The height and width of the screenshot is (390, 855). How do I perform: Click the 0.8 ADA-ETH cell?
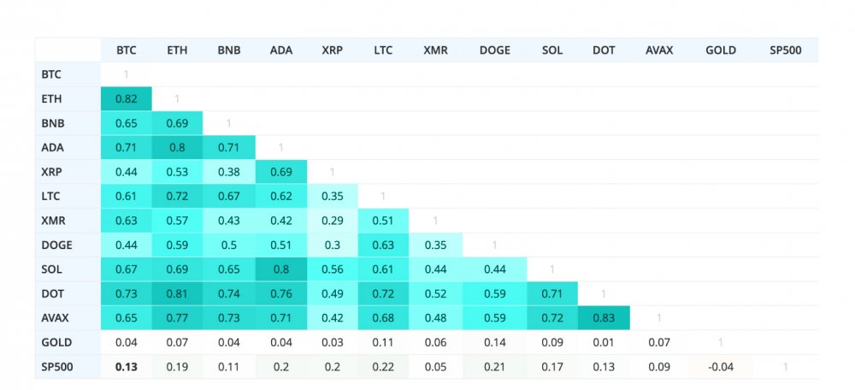tap(177, 147)
